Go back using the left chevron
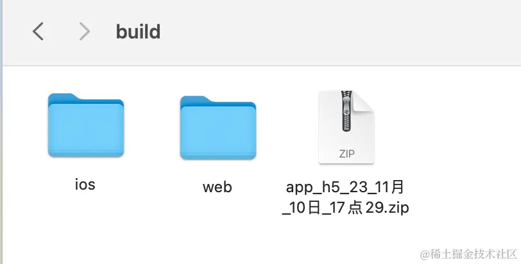 click(x=38, y=31)
